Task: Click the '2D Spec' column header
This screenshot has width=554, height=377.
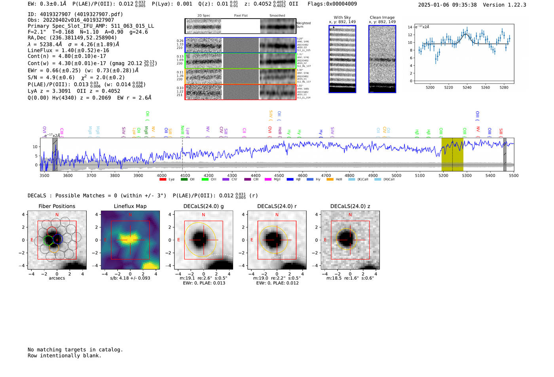Action: [x=204, y=16]
